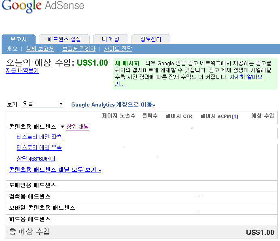Image resolution: width=280 pixels, height=241 pixels.
Task: Click the eCPM help [?] link
Action: click(x=235, y=116)
